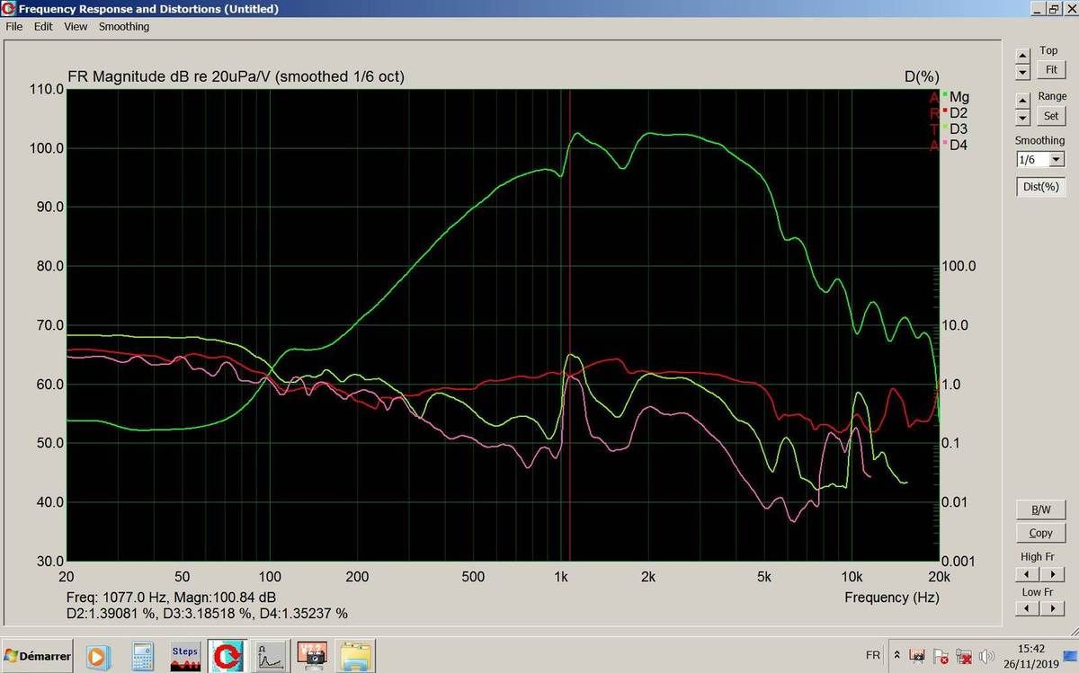Open the File menu
This screenshot has width=1079, height=673.
(13, 27)
